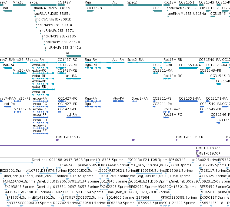Click the noi-PA protein label
Image resolution: width=230 pixels, height=207 pixels.
point(10,104)
